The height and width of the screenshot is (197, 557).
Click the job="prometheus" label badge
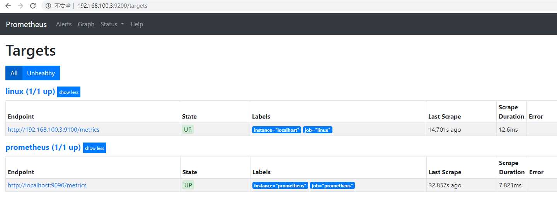(332, 186)
